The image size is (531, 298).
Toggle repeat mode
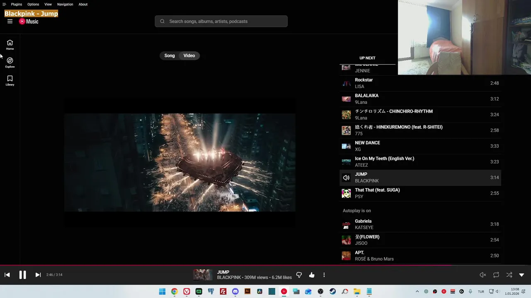[496, 275]
